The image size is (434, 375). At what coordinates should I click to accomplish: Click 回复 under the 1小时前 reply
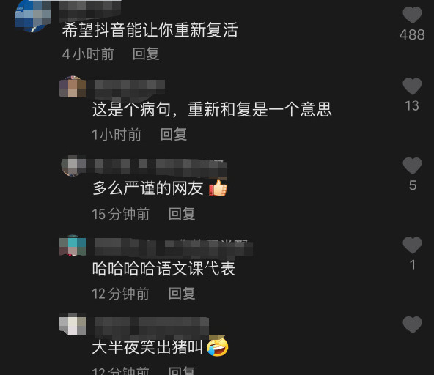point(174,135)
